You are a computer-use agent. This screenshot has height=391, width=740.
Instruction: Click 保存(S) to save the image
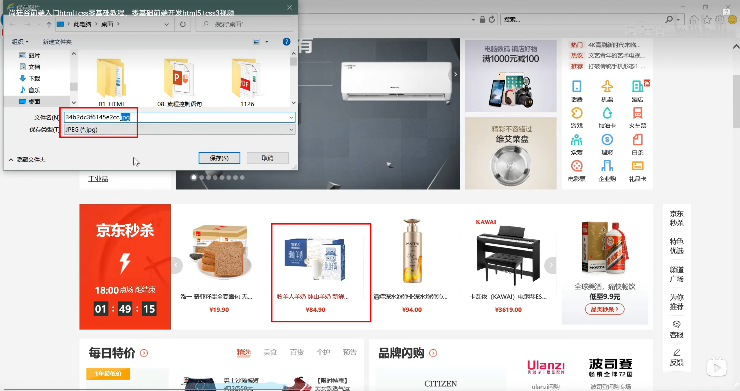click(x=219, y=158)
